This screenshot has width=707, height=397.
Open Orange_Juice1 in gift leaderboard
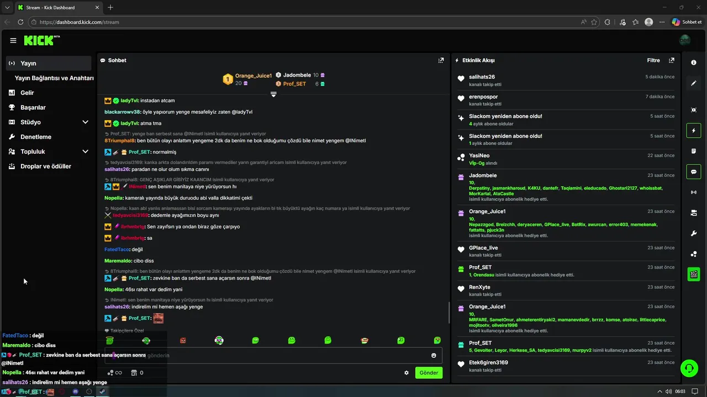tap(254, 76)
